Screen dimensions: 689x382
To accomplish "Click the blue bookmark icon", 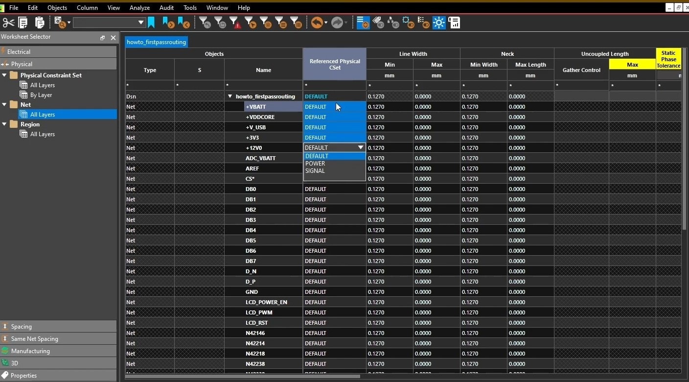I will tap(152, 23).
